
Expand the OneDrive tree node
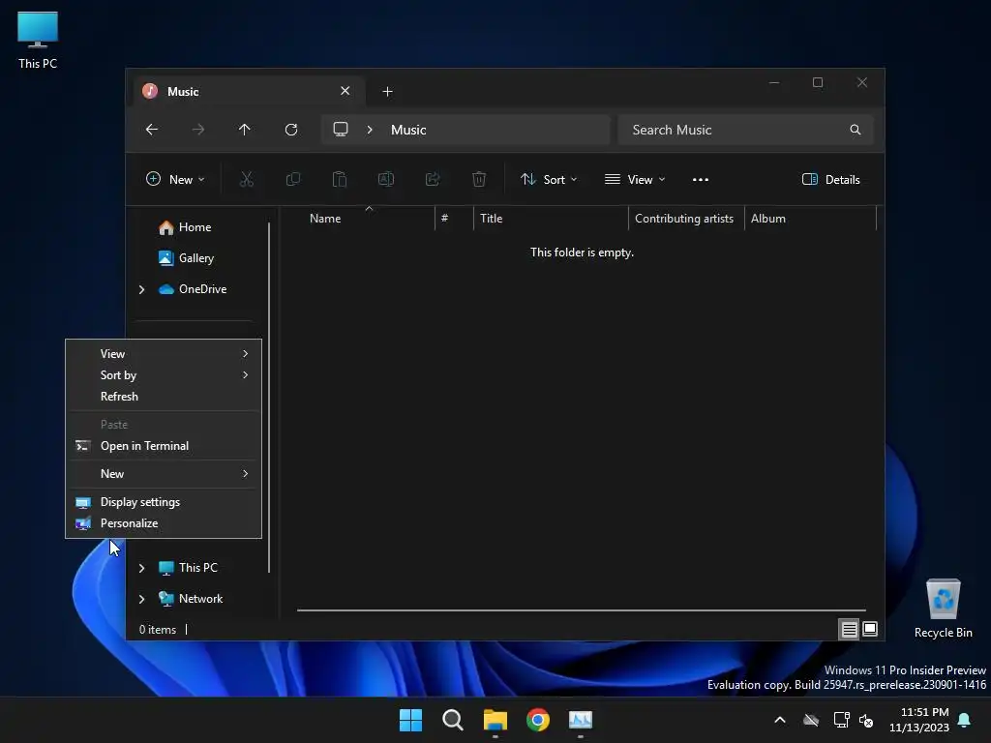(141, 289)
